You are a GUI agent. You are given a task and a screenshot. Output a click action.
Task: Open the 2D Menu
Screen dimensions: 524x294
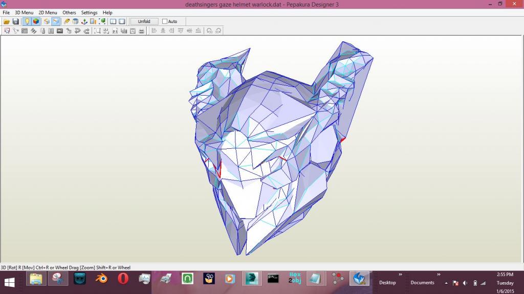[48, 13]
